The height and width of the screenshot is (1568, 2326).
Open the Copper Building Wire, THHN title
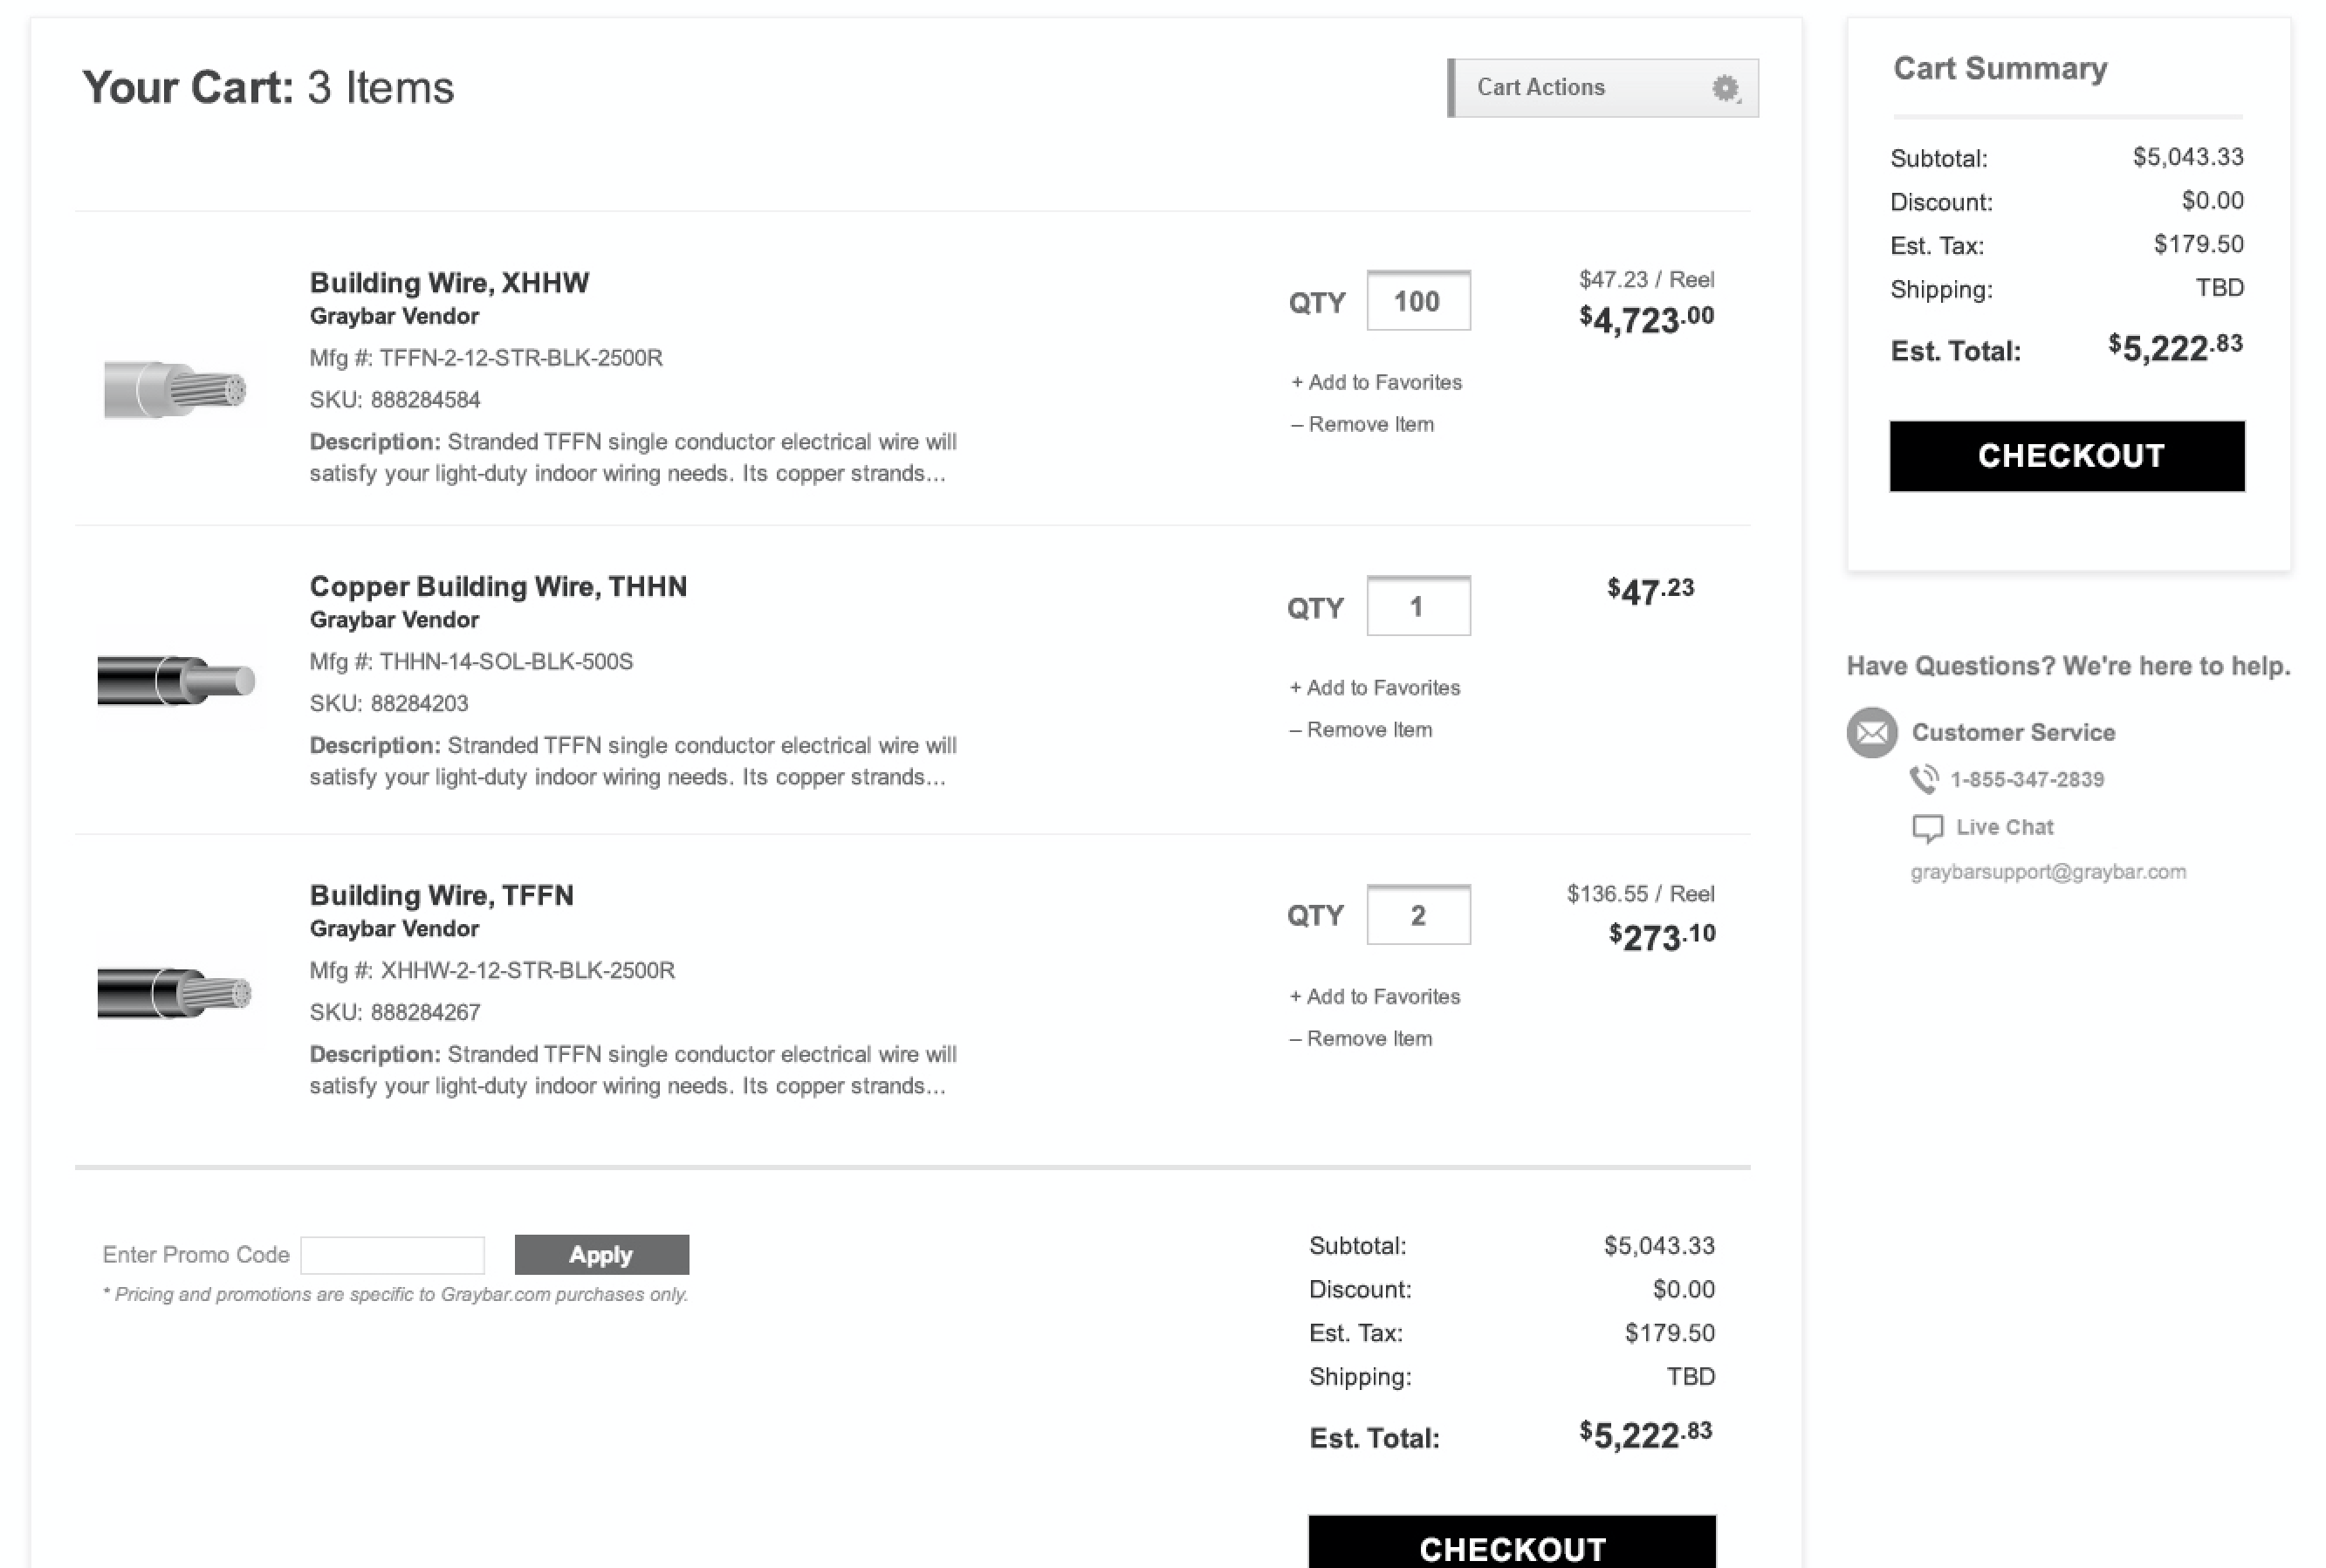pyautogui.click(x=498, y=587)
